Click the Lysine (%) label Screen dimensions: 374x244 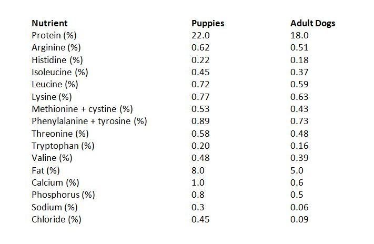pyautogui.click(x=52, y=97)
